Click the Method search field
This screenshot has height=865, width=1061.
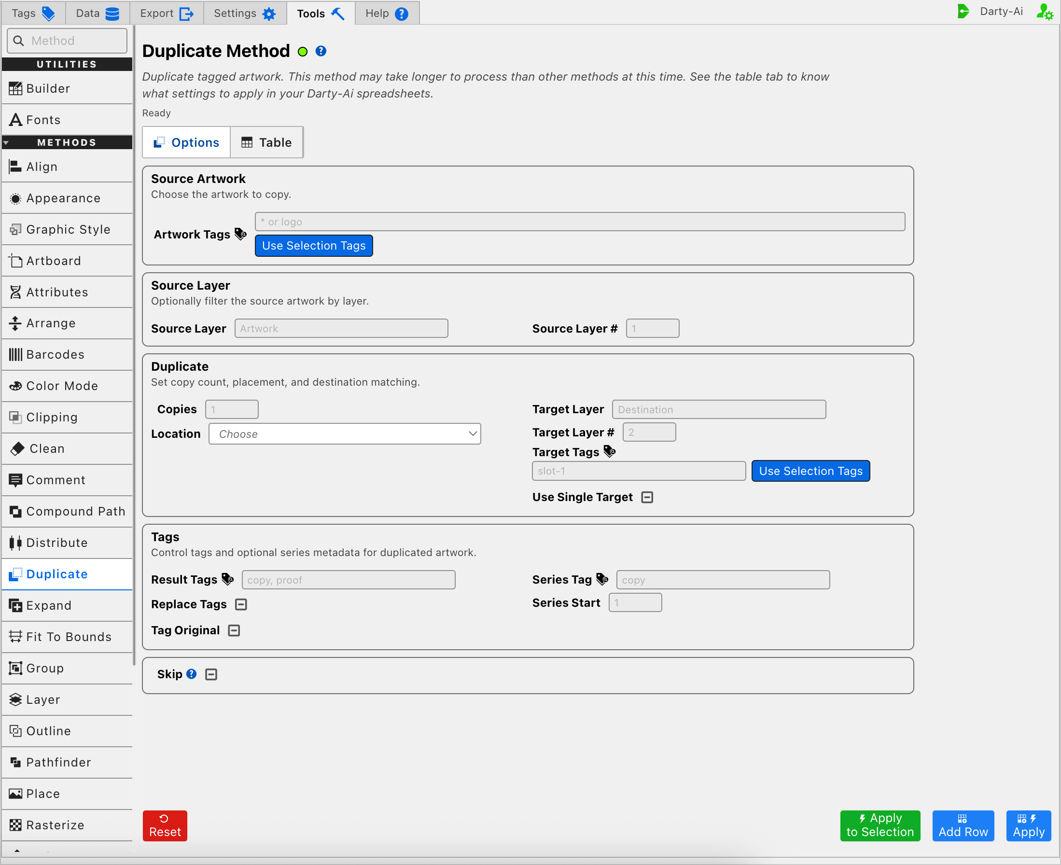(67, 41)
